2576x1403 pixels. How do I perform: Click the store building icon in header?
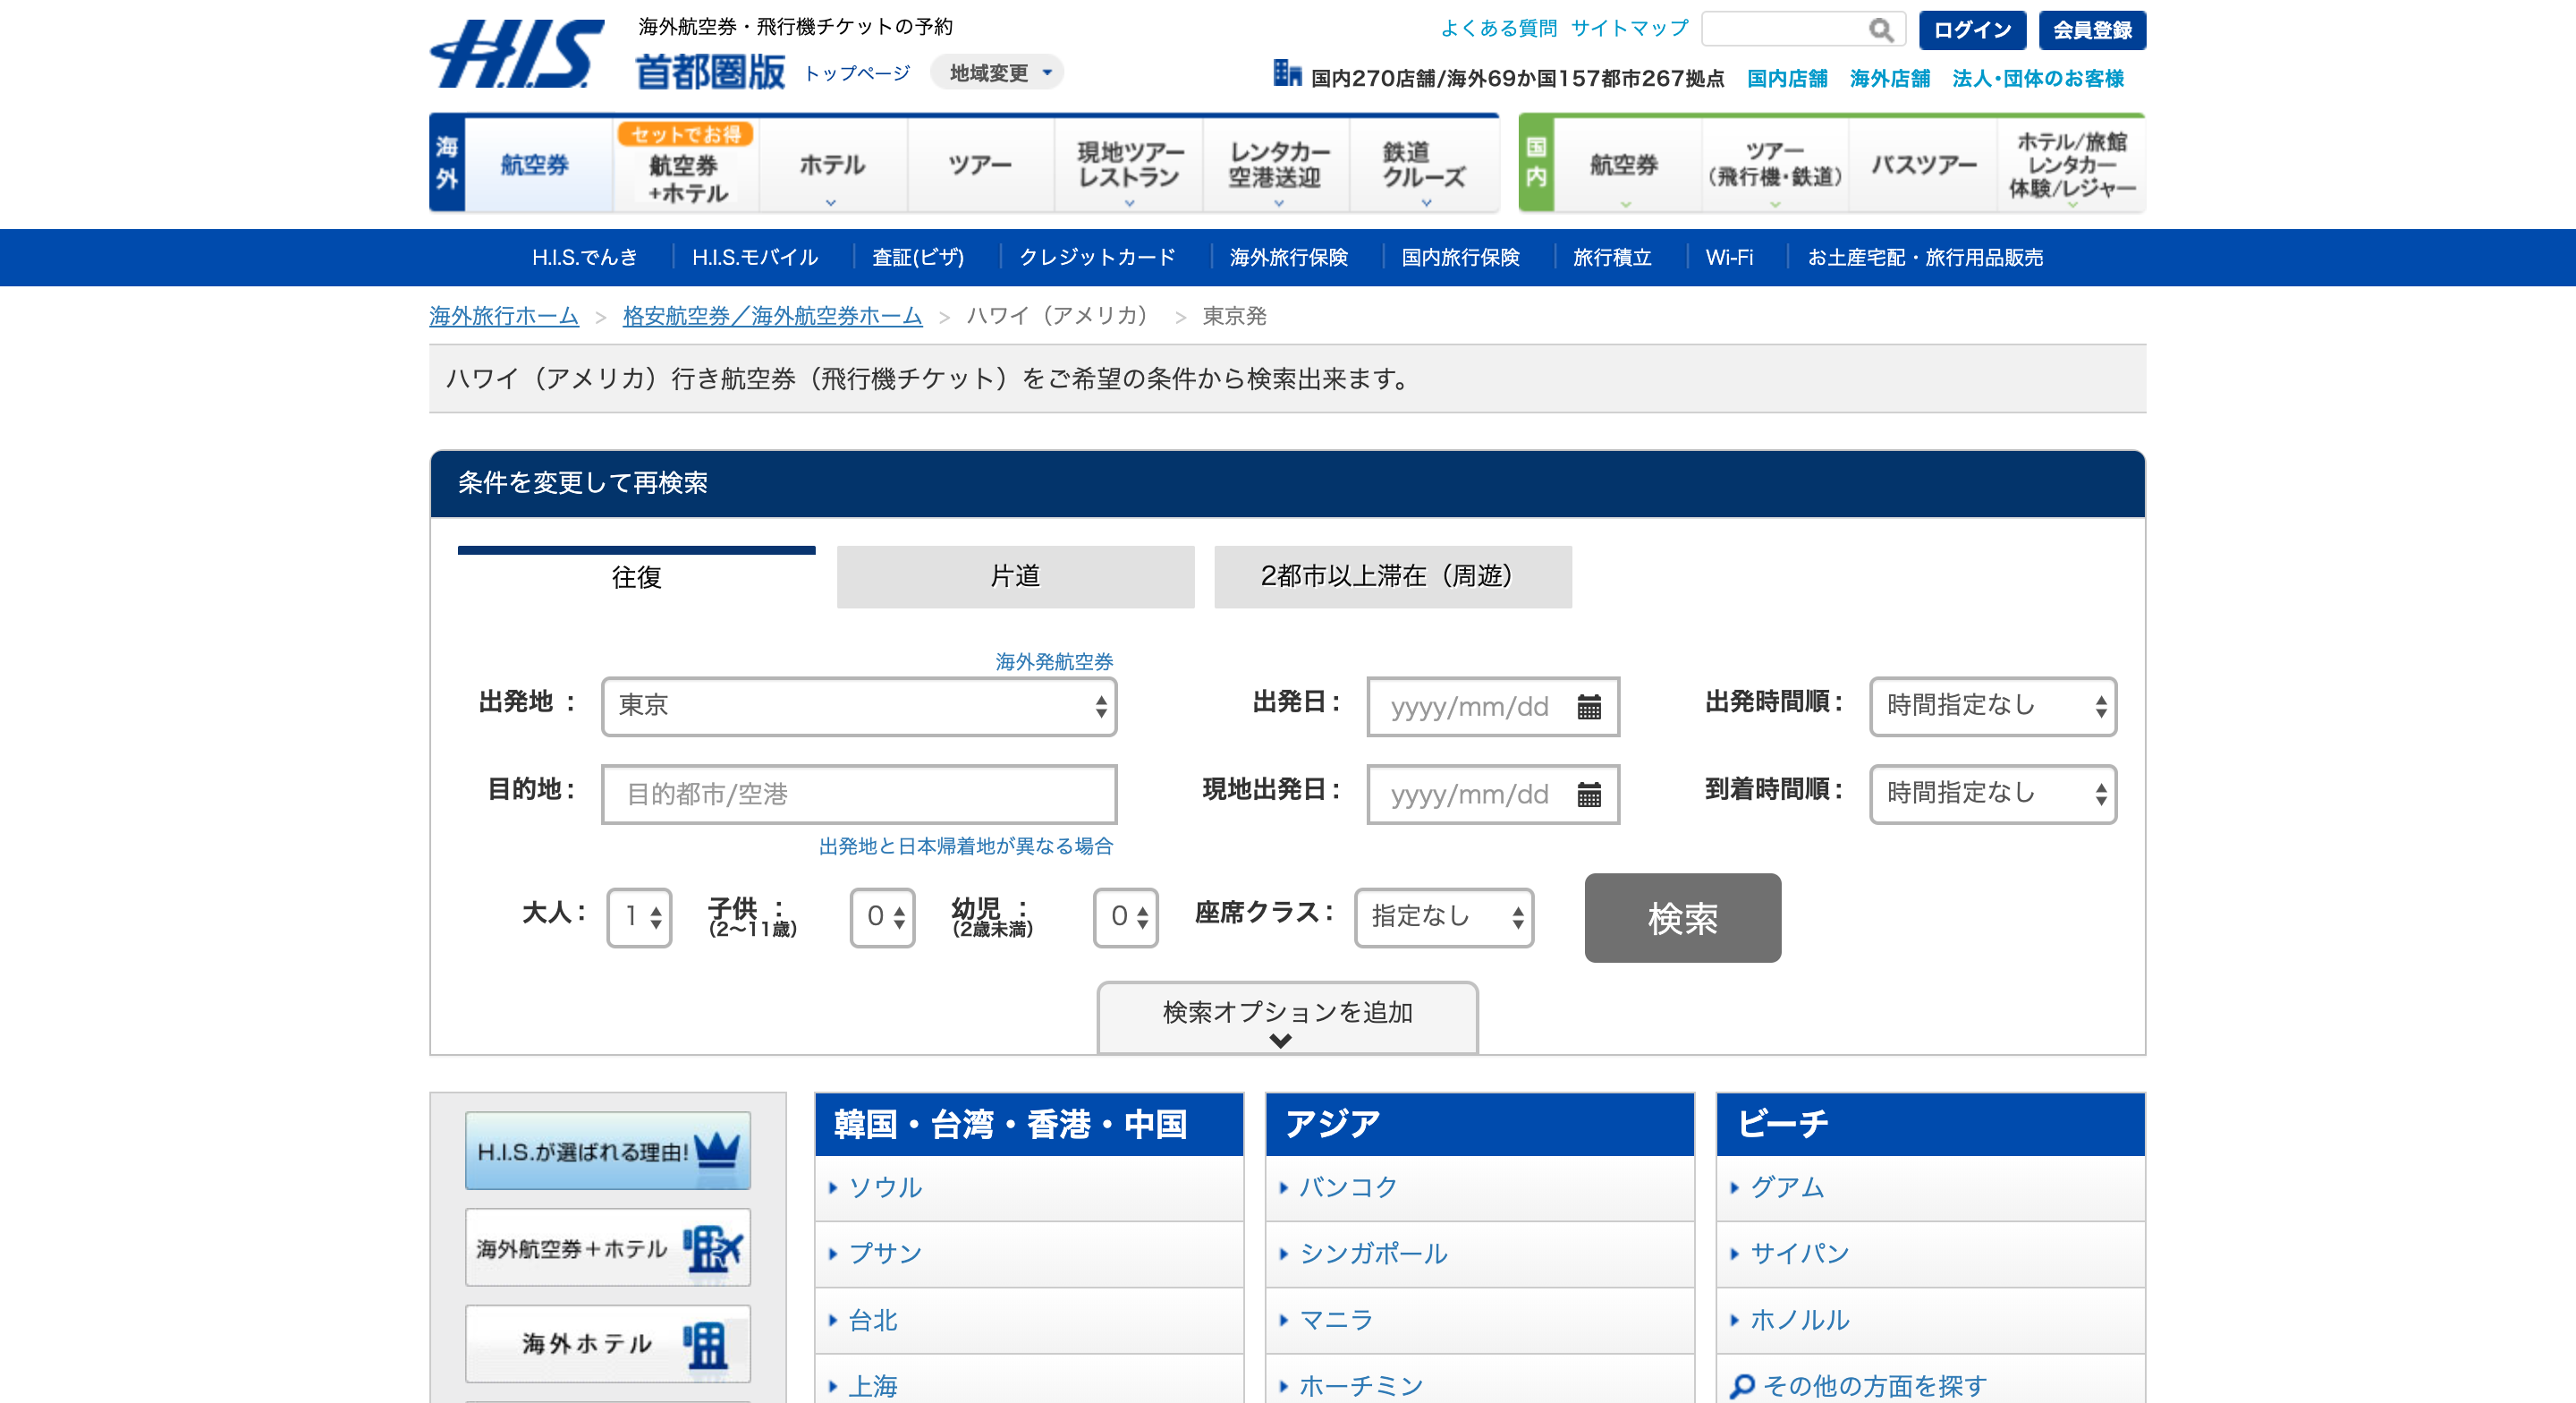click(1286, 73)
